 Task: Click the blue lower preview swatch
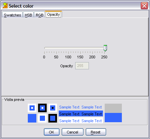113,118
